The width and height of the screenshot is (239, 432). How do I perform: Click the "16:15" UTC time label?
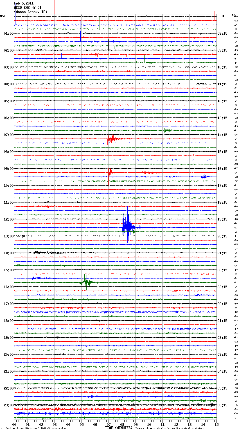click(222, 169)
